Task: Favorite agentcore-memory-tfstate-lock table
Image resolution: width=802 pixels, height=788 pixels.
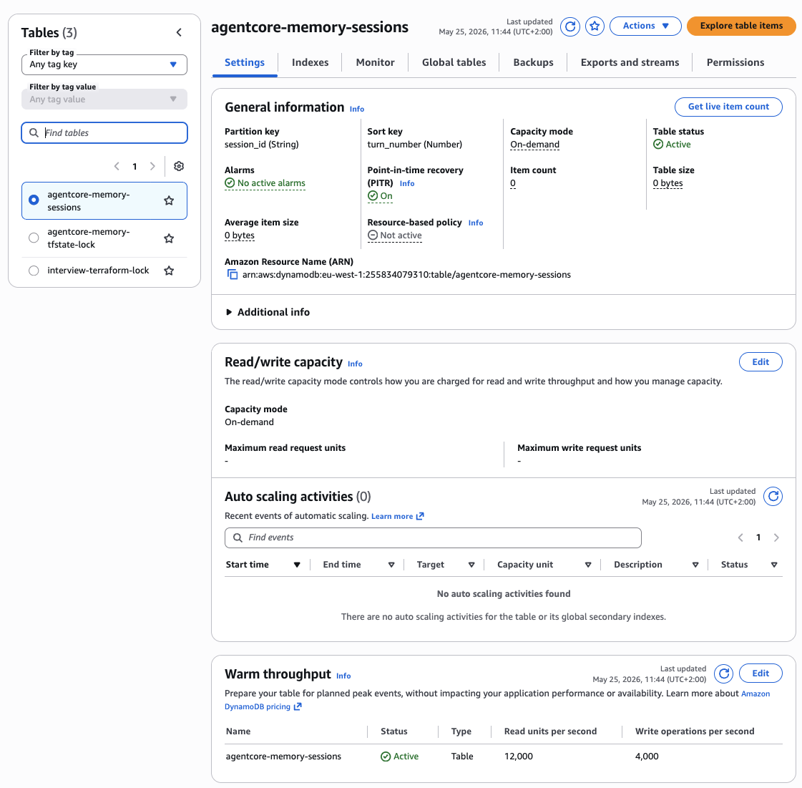Action: click(x=169, y=238)
